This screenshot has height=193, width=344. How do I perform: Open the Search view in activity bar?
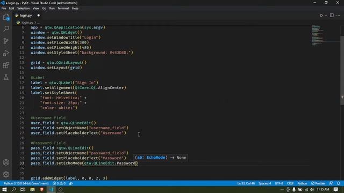coord(6,28)
